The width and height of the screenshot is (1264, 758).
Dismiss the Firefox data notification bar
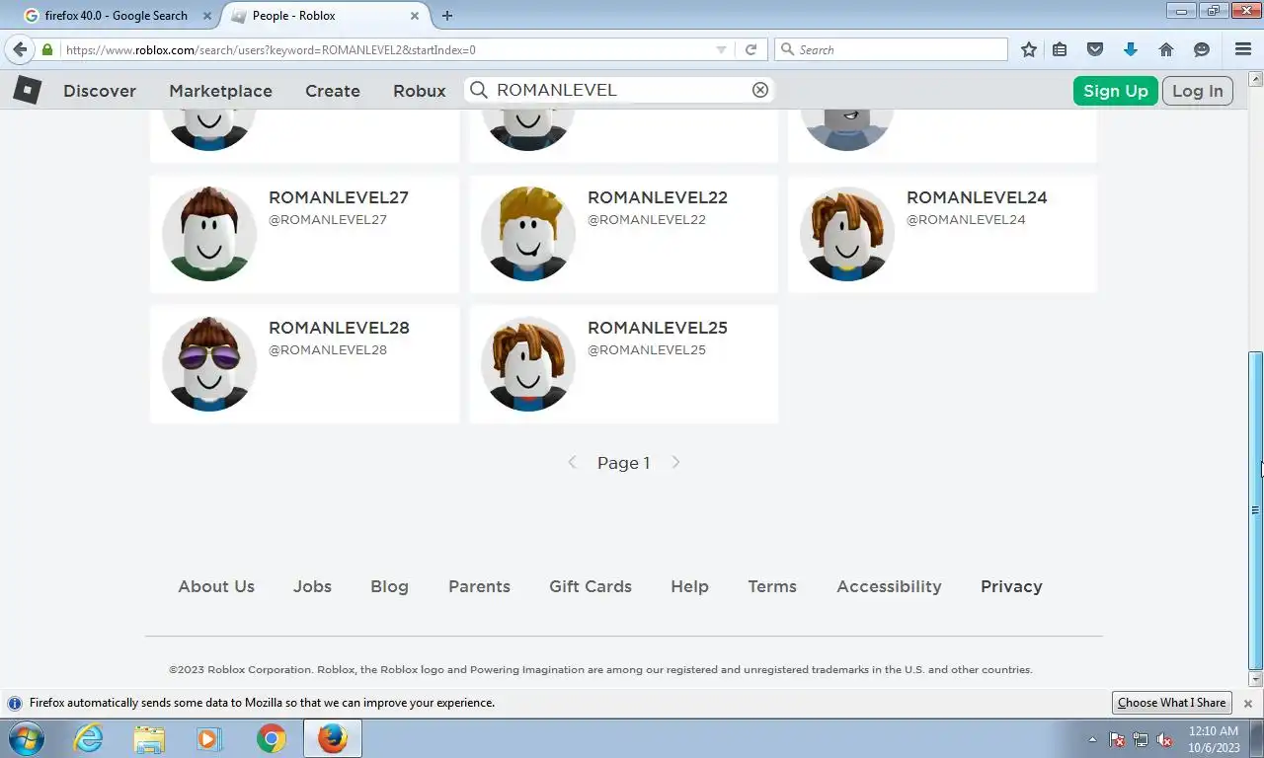[x=1248, y=704]
